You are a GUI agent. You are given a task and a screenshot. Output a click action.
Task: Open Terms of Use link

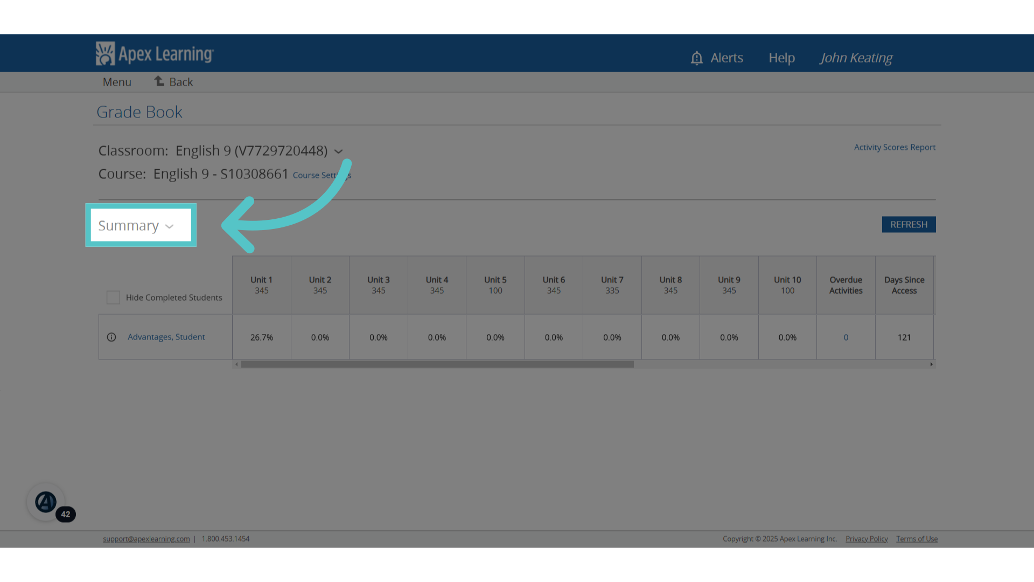coord(917,539)
